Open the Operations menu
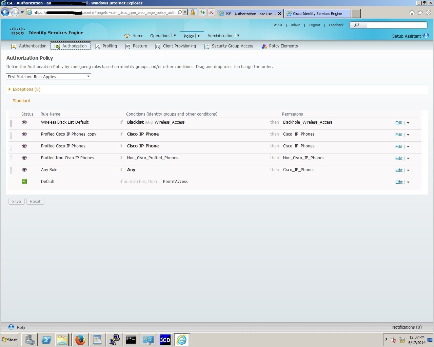The height and width of the screenshot is (347, 434). tap(160, 36)
